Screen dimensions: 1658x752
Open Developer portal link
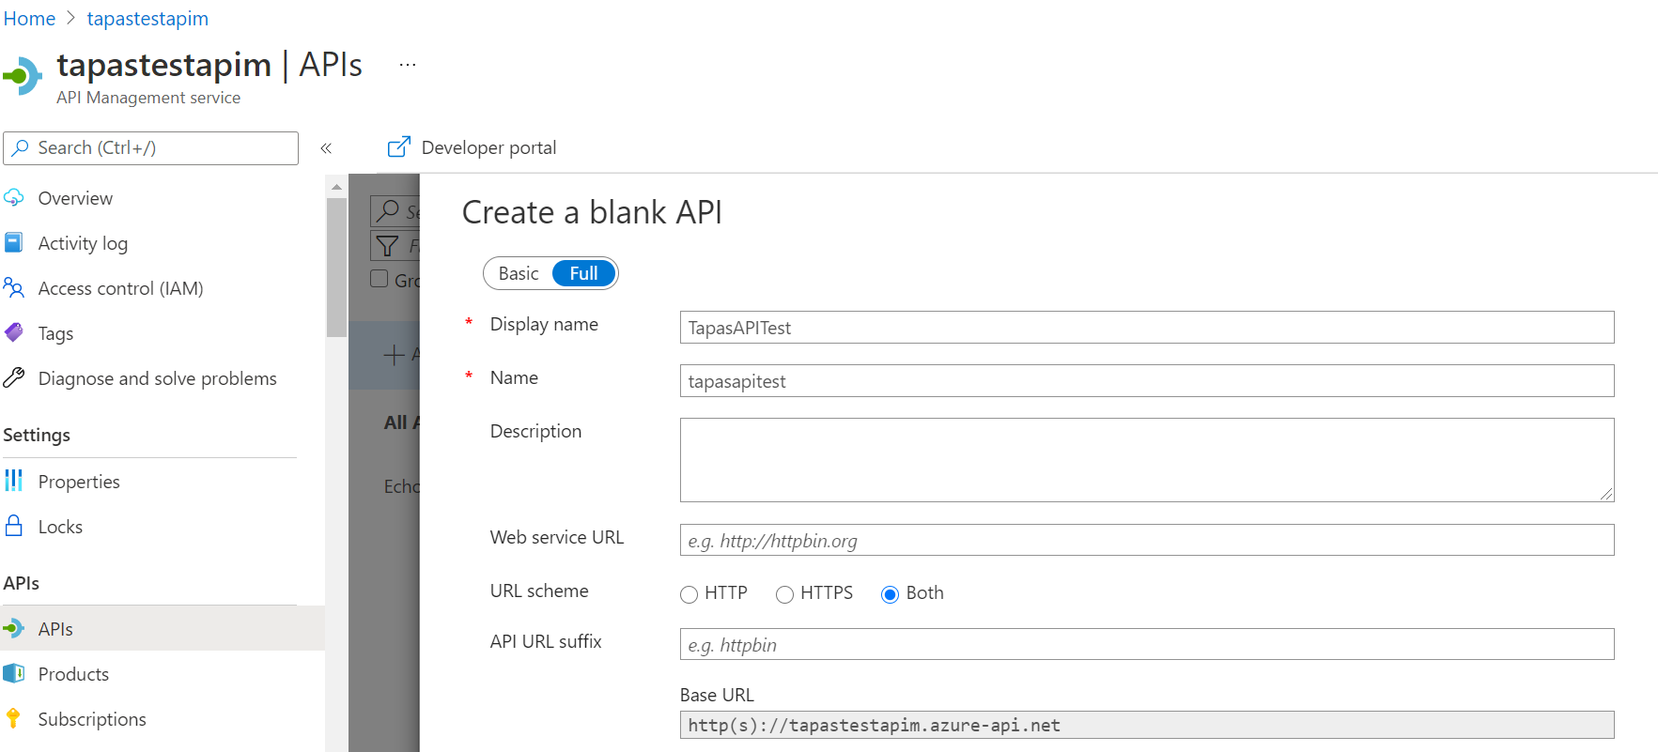[488, 147]
